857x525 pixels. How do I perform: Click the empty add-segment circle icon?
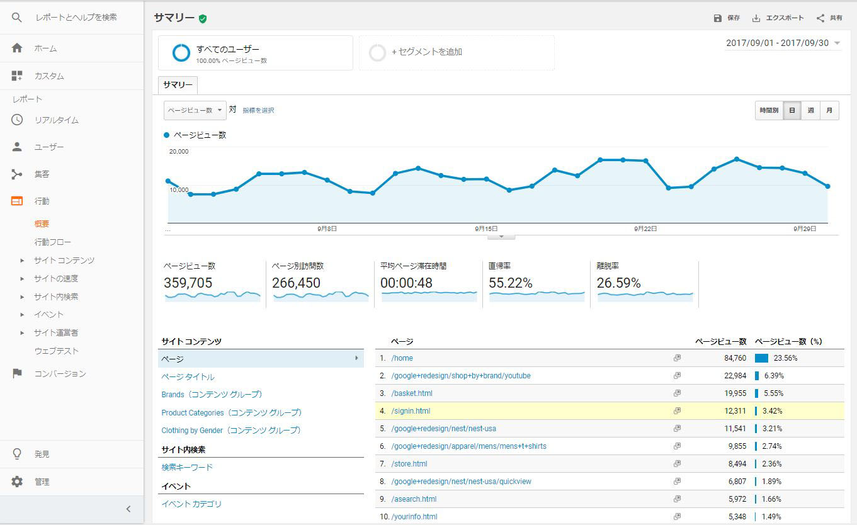pos(377,53)
